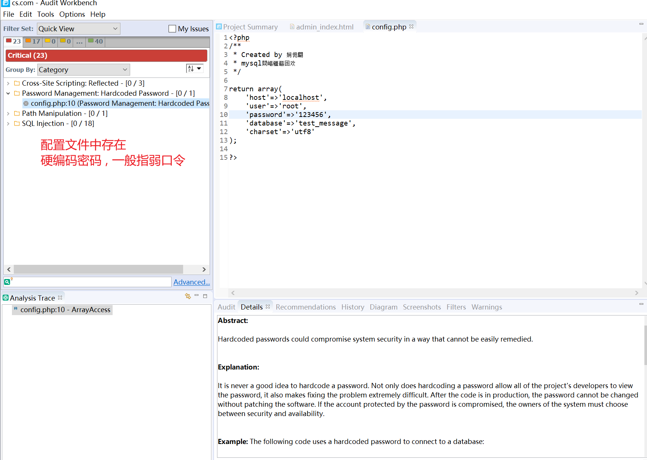Screen dimensions: 647x460
Task: Click the issue search input field
Action: point(92,282)
